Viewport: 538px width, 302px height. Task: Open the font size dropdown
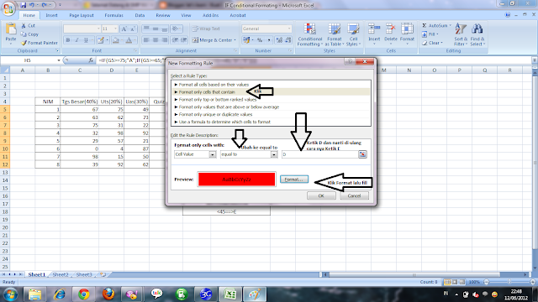coord(115,29)
